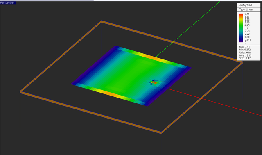
Task: Select the Mean: 3.13 statistic
Action: [245, 55]
